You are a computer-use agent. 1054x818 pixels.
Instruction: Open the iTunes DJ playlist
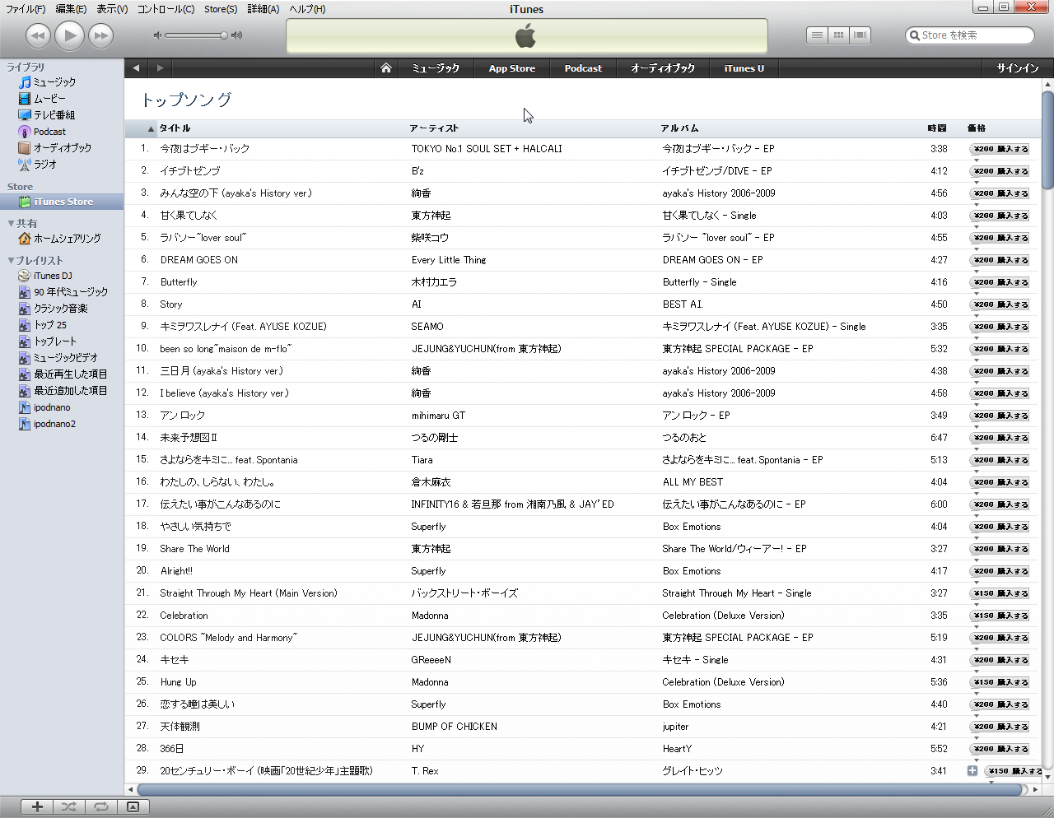53,276
